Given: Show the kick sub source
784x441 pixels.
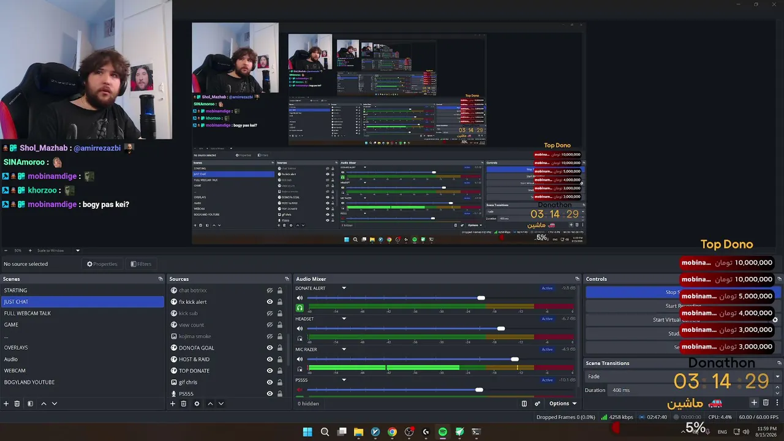Looking at the screenshot, I should [x=269, y=314].
